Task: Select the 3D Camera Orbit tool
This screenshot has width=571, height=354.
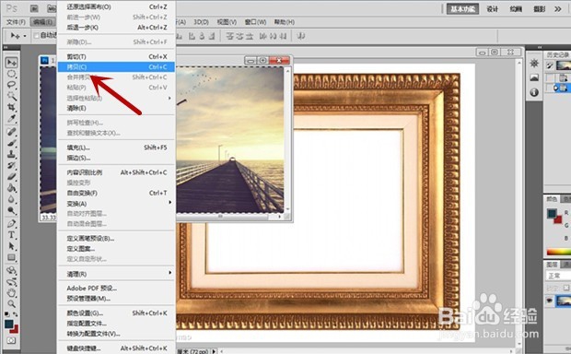Action: pos(12,282)
